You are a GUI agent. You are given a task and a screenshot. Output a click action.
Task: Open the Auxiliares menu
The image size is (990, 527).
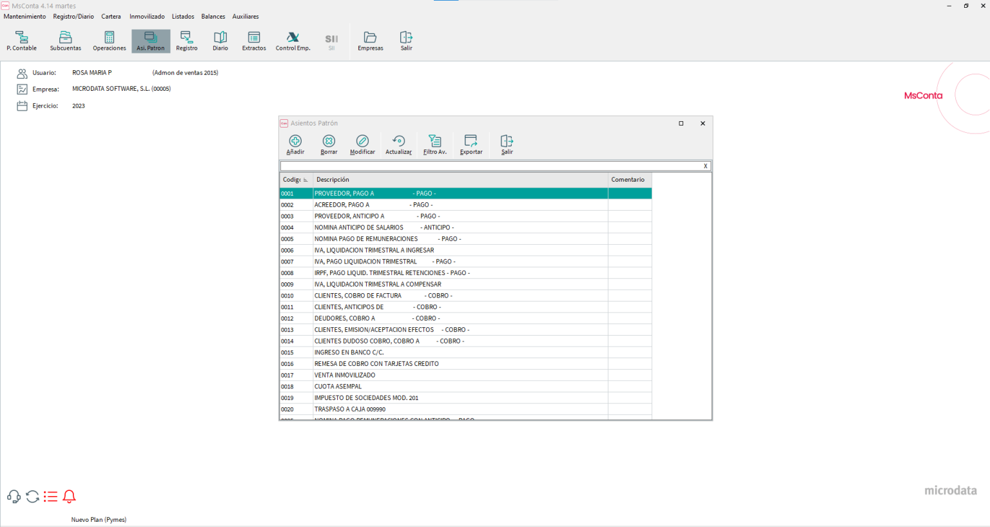tap(246, 17)
